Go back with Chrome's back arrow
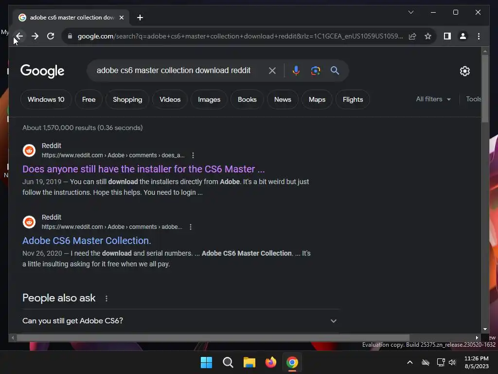Image resolution: width=498 pixels, height=374 pixels. pos(19,36)
